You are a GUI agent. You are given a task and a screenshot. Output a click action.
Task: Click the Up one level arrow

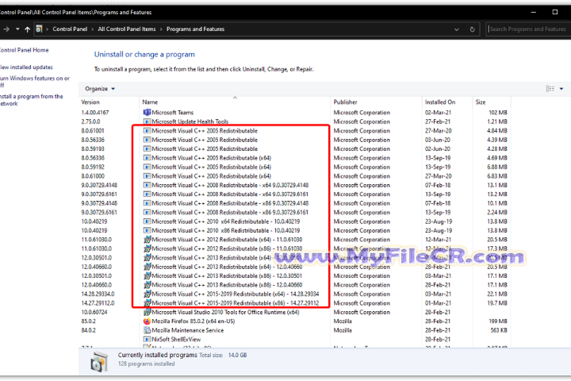(x=27, y=29)
